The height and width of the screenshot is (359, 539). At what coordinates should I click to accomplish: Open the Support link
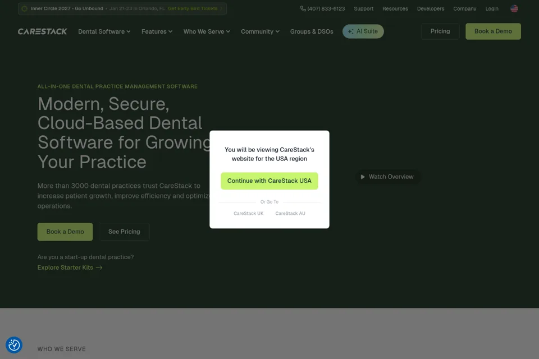[x=363, y=8]
